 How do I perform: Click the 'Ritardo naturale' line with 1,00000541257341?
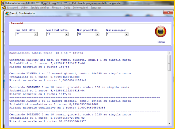(x=48, y=80)
